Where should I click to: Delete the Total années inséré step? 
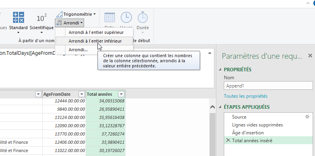[x=228, y=140]
